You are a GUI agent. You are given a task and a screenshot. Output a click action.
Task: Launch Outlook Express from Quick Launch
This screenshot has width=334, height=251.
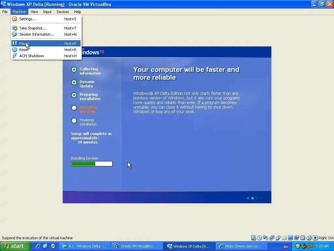click(x=45, y=246)
